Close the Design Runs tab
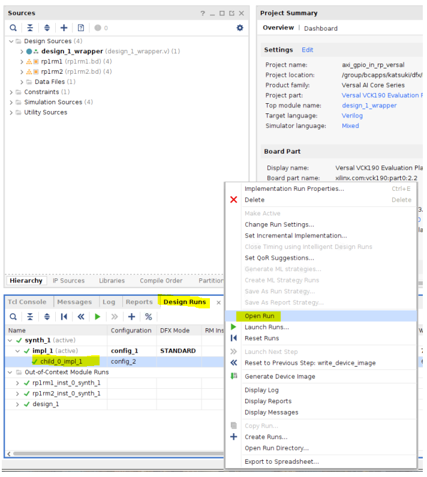This screenshot has width=427, height=477. (219, 302)
